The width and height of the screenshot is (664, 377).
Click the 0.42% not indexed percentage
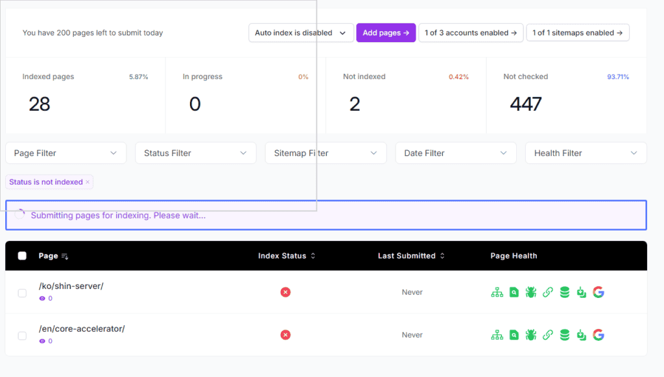pos(458,77)
